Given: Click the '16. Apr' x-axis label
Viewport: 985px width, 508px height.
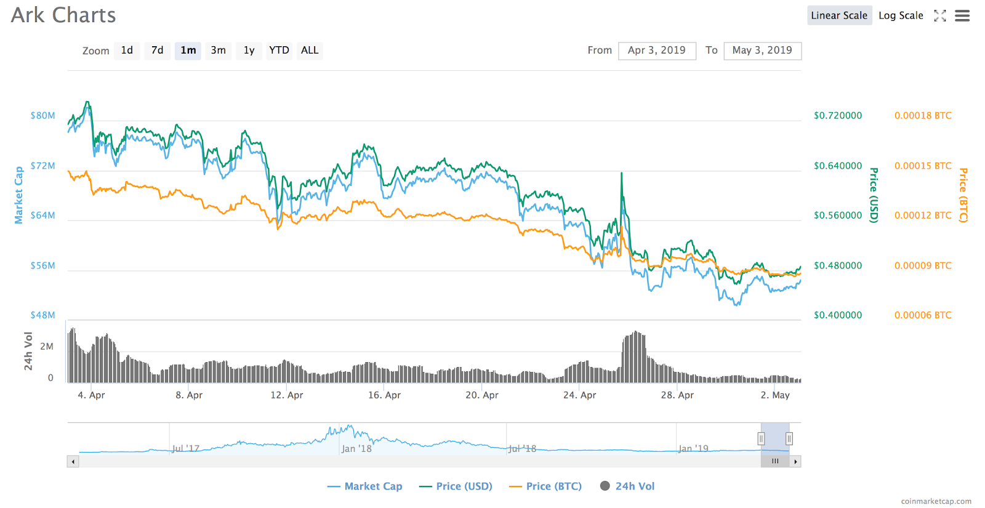Looking at the screenshot, I should [384, 395].
